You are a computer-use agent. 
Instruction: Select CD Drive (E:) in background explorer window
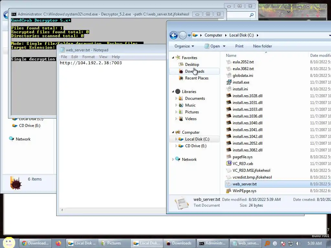click(x=29, y=126)
